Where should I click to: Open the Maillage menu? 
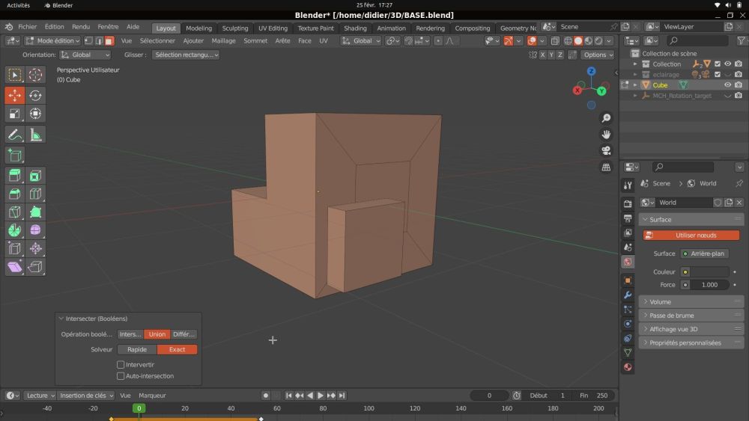pyautogui.click(x=223, y=41)
